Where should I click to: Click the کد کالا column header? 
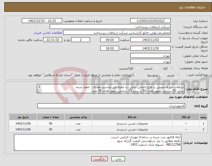[x=186, y=117]
